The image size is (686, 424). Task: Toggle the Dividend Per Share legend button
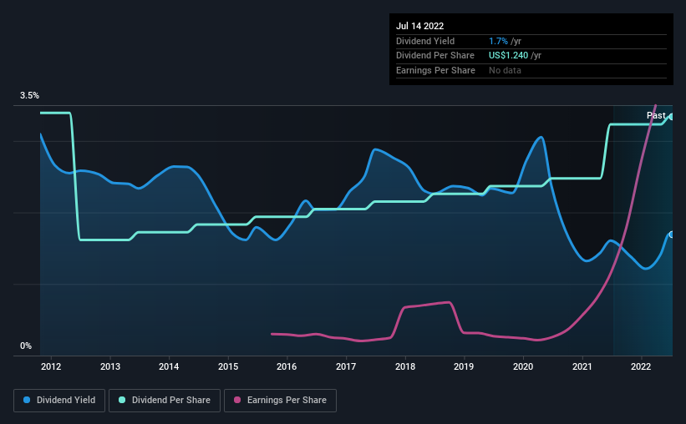pyautogui.click(x=165, y=401)
